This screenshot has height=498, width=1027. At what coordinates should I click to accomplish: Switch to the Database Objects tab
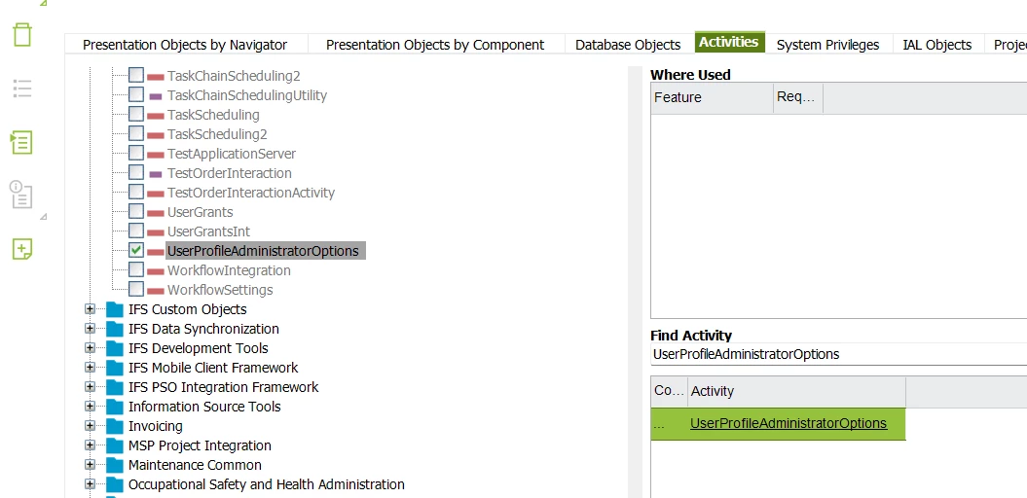(628, 45)
